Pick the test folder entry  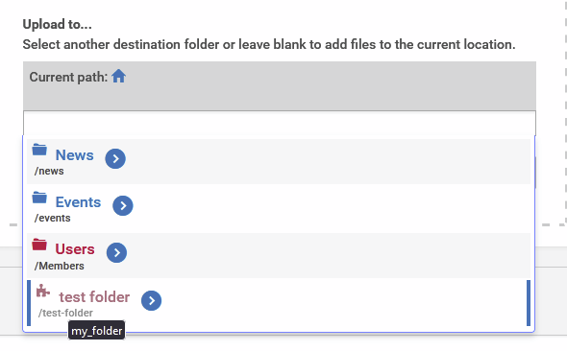(x=94, y=297)
